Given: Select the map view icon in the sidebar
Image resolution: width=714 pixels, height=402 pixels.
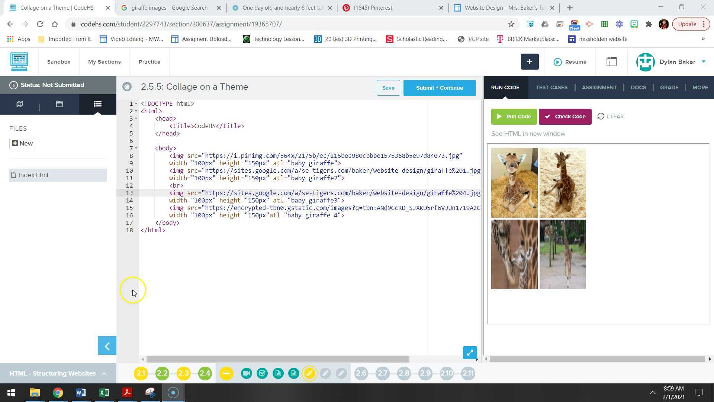Looking at the screenshot, I should point(19,104).
